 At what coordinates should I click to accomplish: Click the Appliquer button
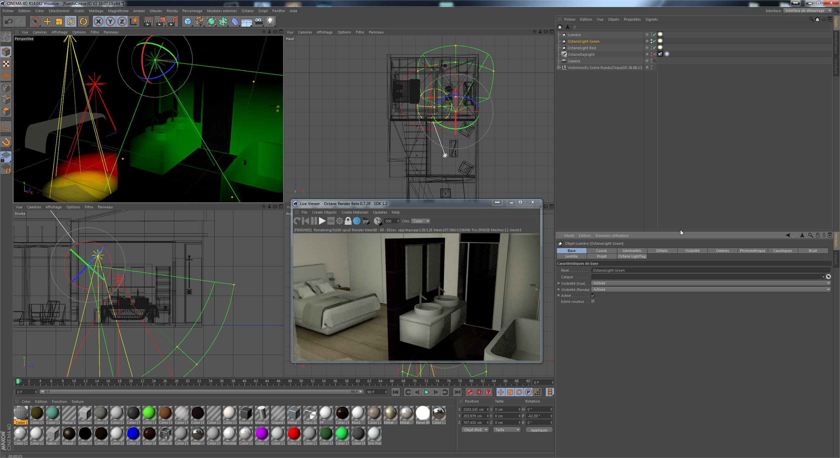click(539, 430)
